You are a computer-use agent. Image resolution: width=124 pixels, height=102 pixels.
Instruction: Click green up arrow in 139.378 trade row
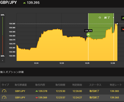(x=37, y=91)
